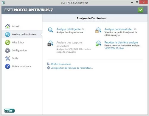Close the ESET NOD32 Antivirus window
149x116 pixels.
pos(144,2)
